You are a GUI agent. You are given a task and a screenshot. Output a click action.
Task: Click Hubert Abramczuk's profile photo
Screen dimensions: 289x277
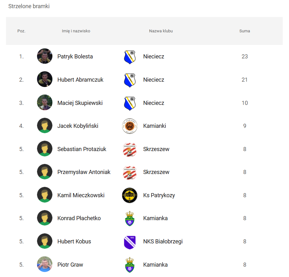(x=45, y=79)
